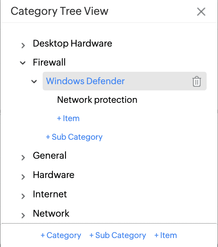This screenshot has width=218, height=247.
Task: Collapse the Firewall category
Action: pyautogui.click(x=23, y=63)
